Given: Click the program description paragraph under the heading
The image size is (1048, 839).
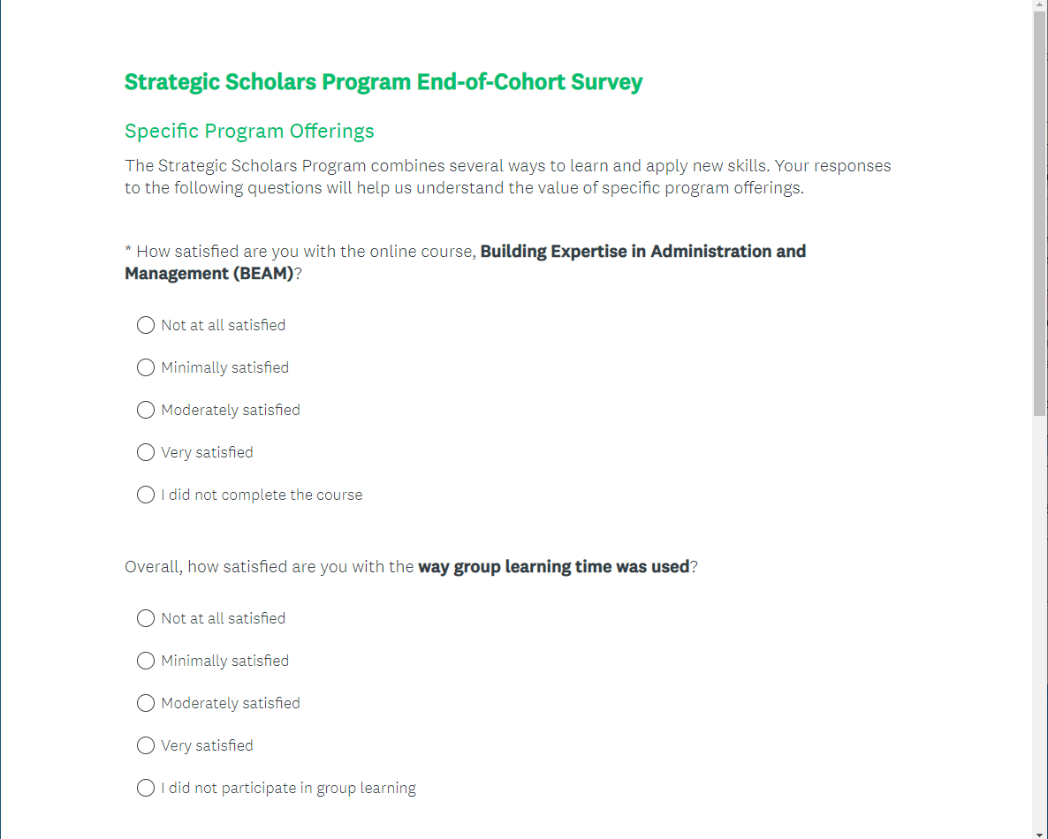Looking at the screenshot, I should [507, 177].
